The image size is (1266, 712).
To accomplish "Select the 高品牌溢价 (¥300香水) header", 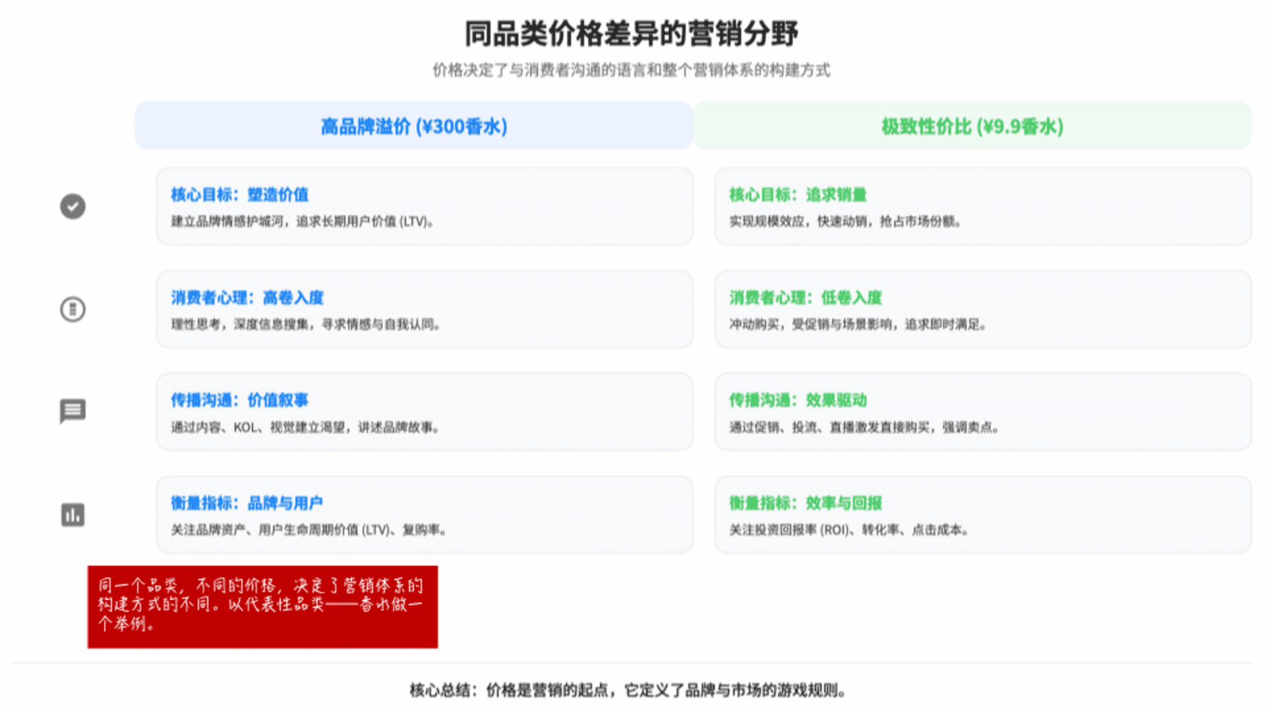I will point(414,125).
